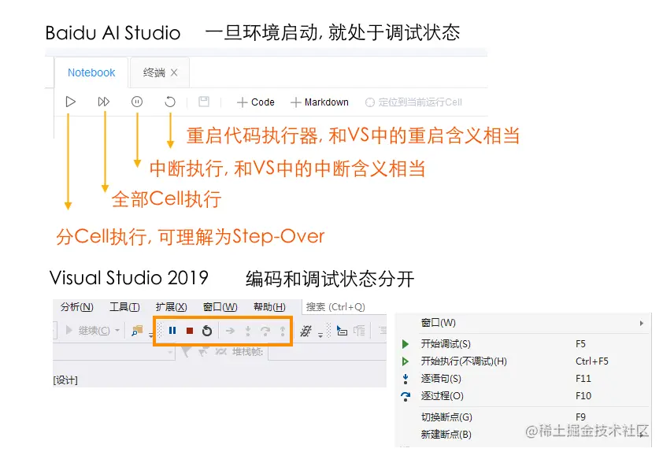Open the 窗口(W) submenu in the debug menu
This screenshot has height=452, width=663.
click(524, 323)
